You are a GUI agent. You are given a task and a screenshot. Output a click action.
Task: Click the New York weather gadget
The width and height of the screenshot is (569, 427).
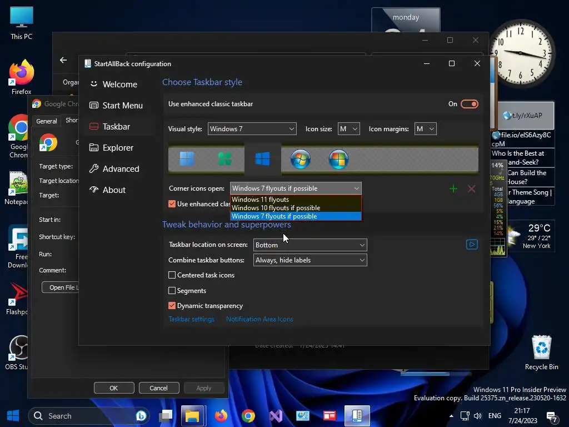(x=531, y=236)
